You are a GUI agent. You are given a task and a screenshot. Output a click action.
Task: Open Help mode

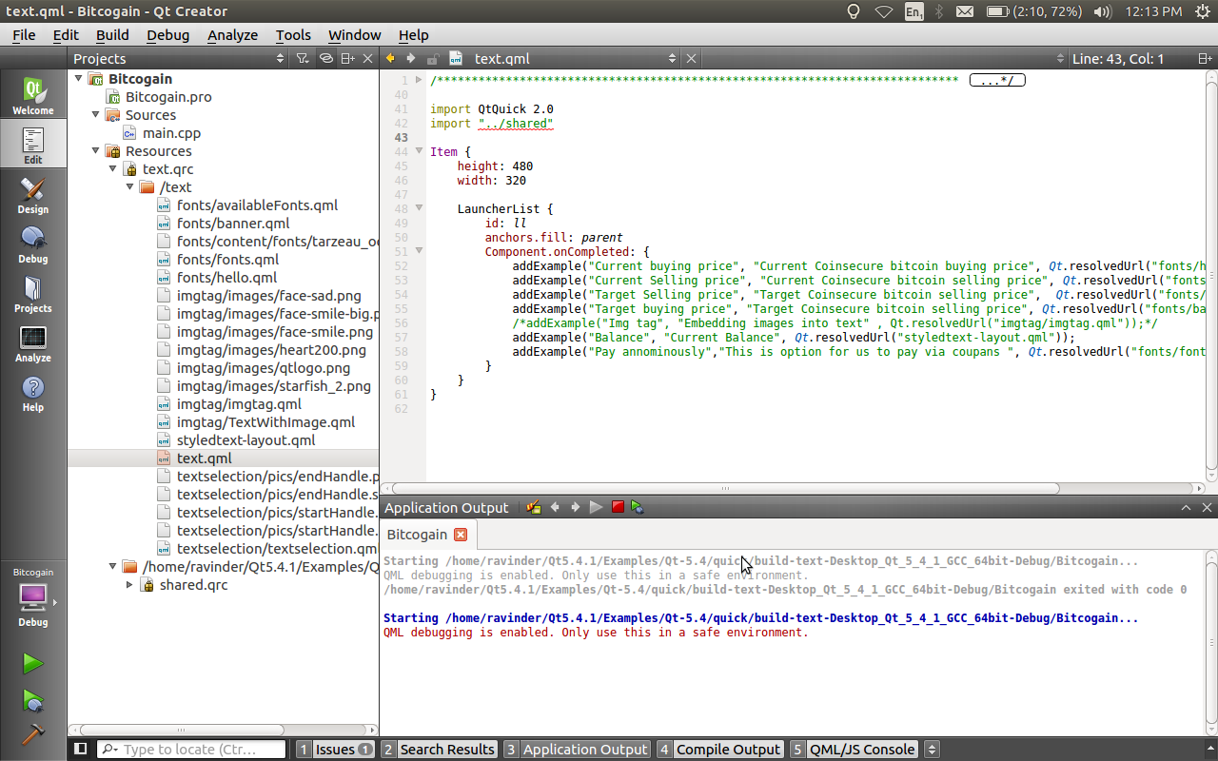point(33,393)
